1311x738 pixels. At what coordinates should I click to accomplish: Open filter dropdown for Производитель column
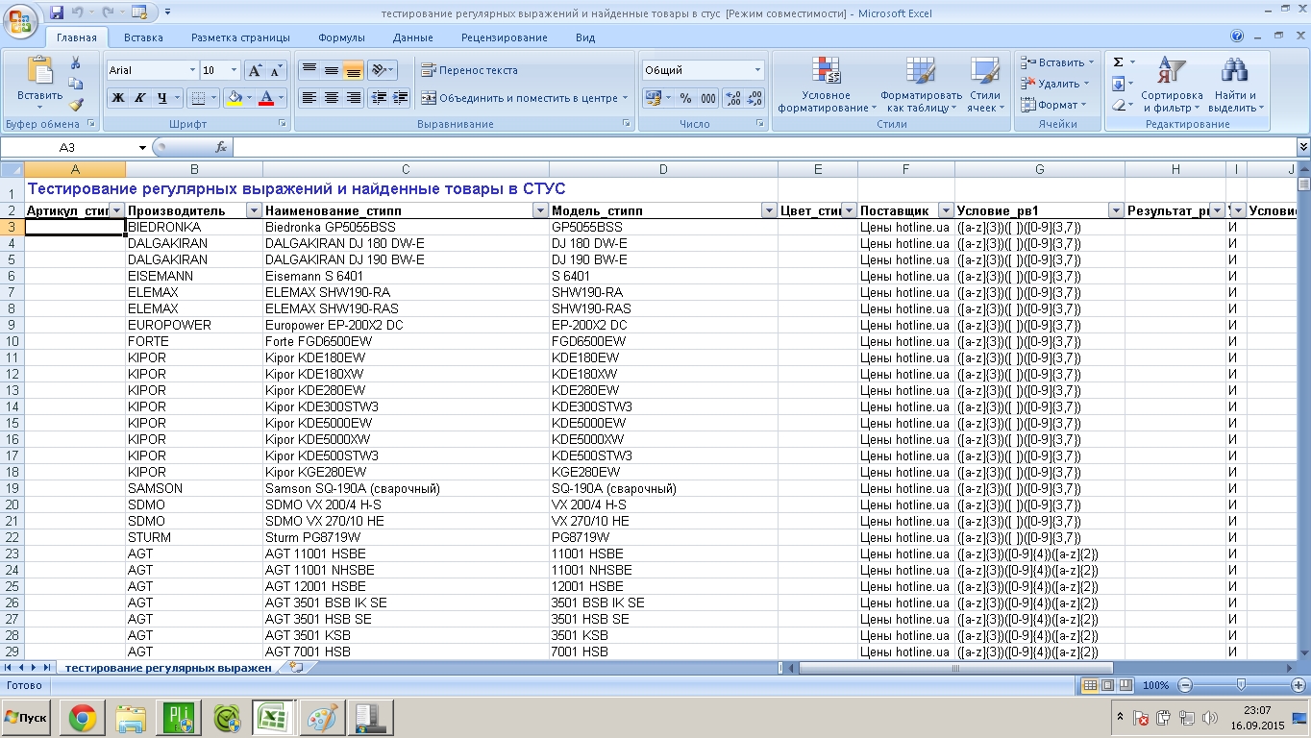point(254,210)
